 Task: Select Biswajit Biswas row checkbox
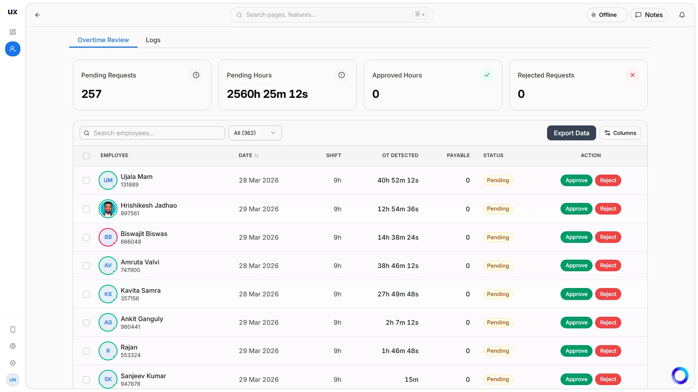pos(86,237)
